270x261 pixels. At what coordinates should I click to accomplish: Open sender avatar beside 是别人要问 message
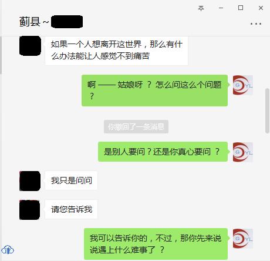(243, 152)
